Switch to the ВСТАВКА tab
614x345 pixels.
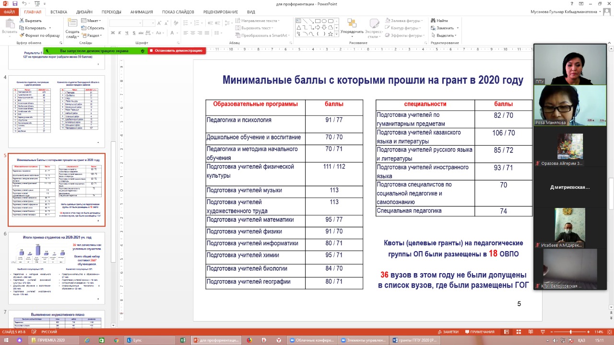59,12
